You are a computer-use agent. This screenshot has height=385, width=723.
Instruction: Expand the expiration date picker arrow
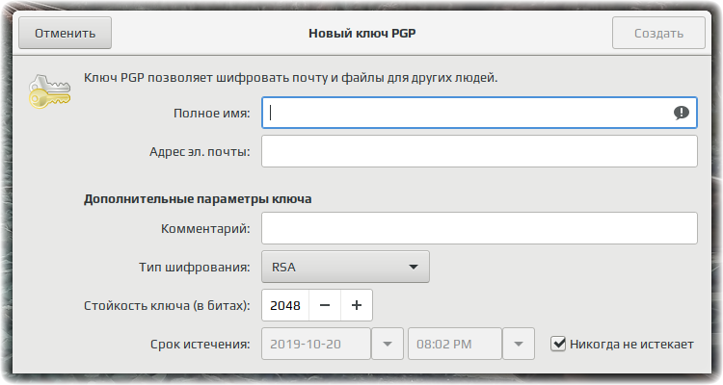[388, 344]
